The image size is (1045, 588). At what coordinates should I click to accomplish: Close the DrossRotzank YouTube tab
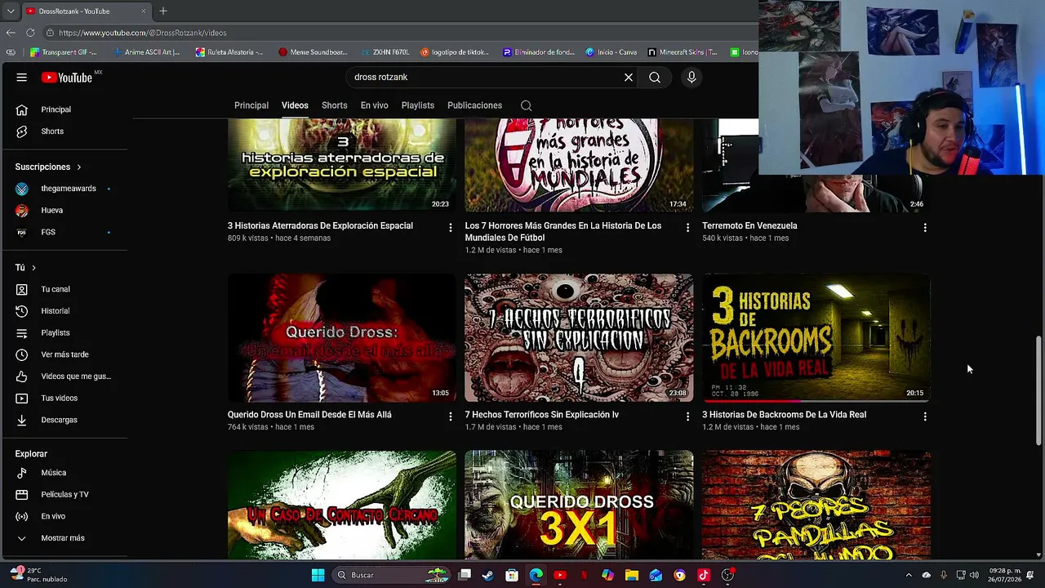click(144, 11)
